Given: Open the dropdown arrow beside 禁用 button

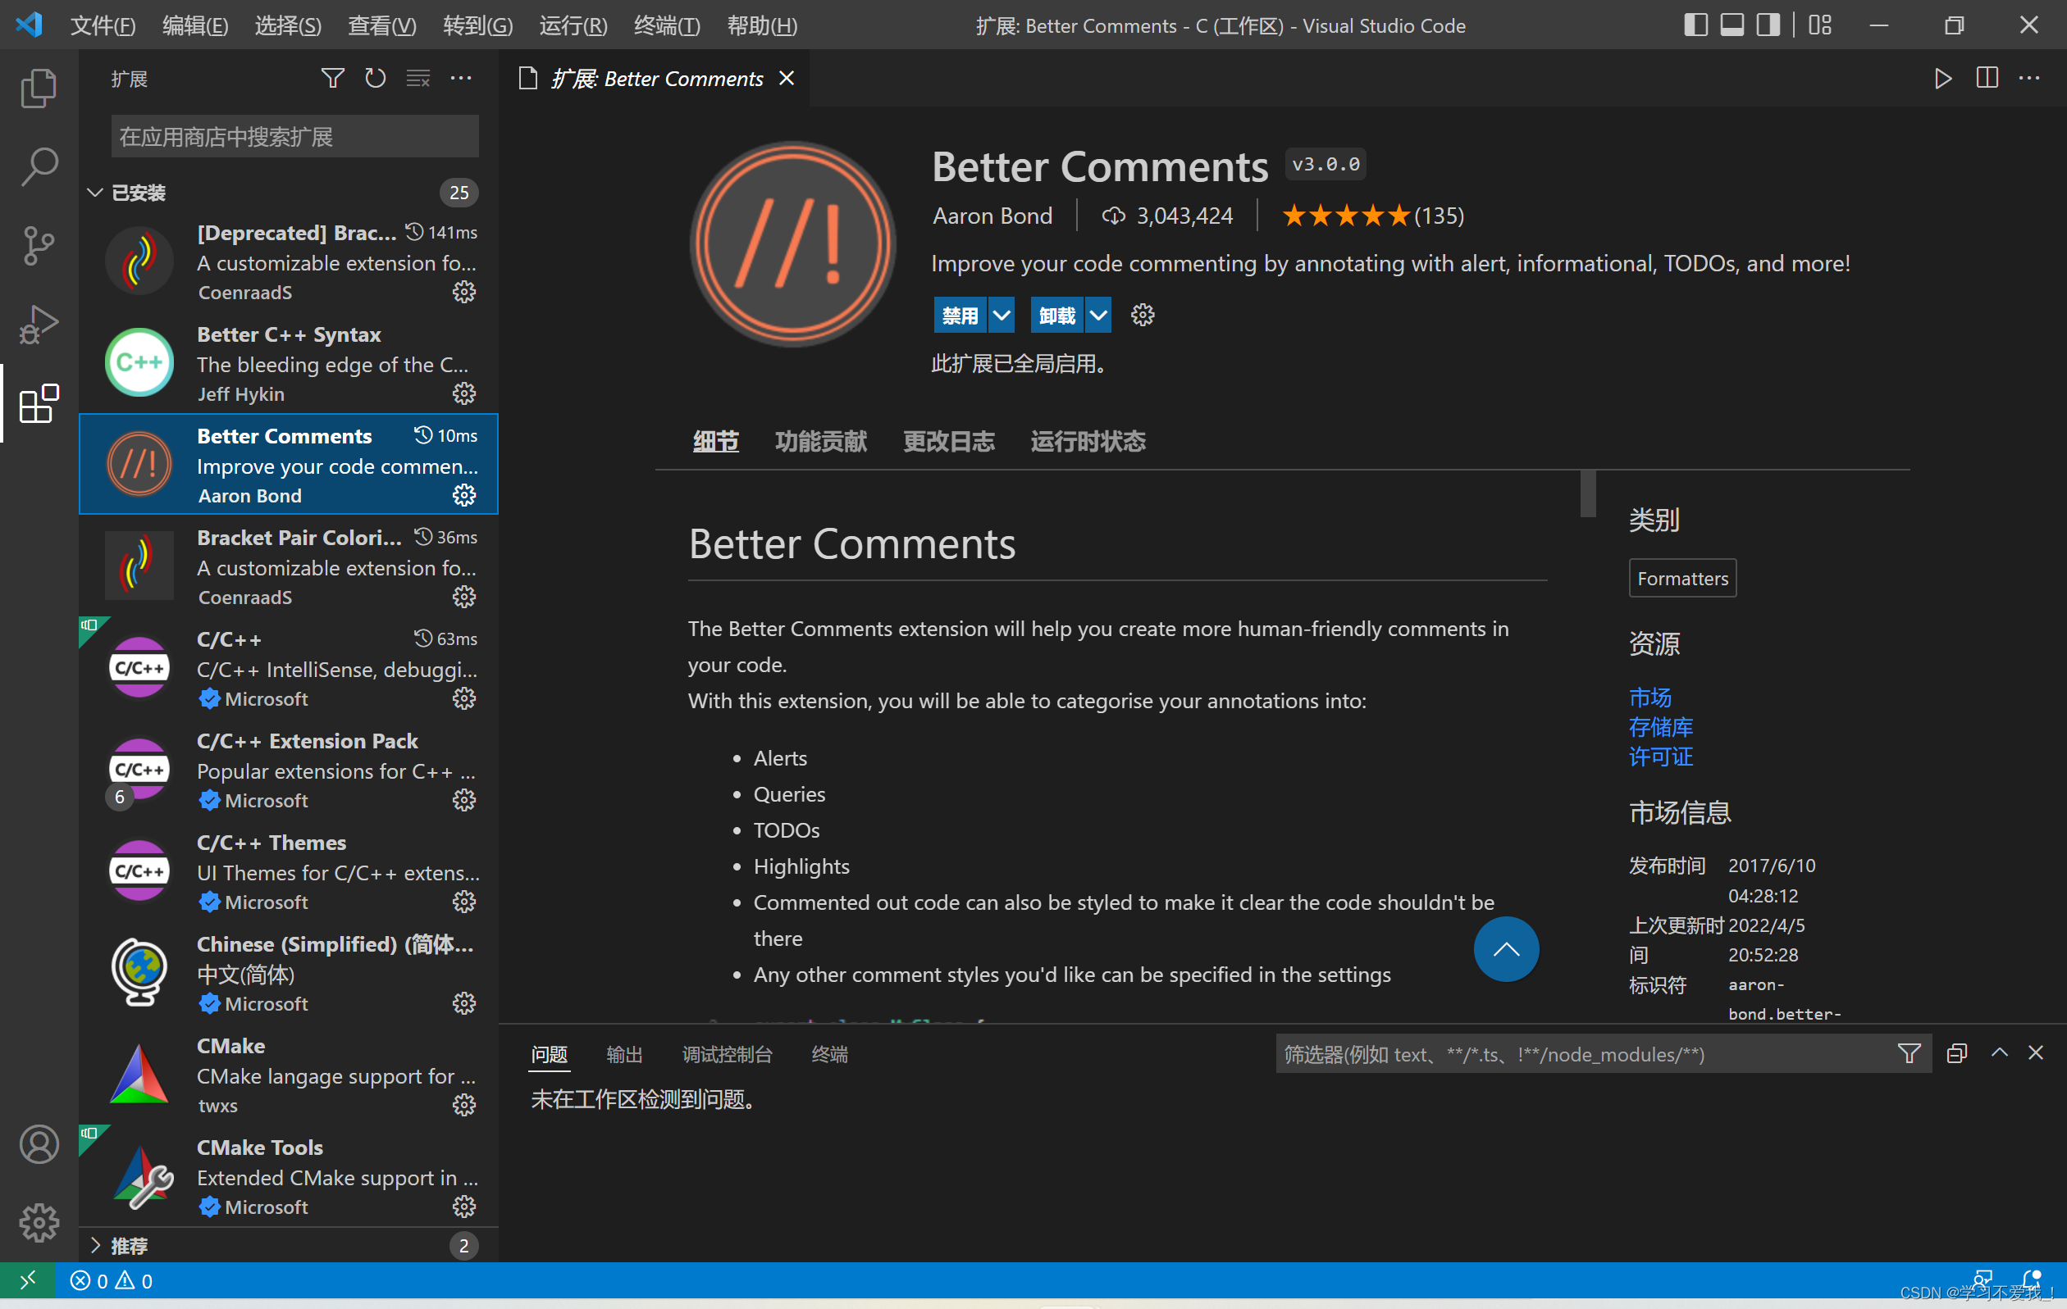Looking at the screenshot, I should tap(1001, 316).
